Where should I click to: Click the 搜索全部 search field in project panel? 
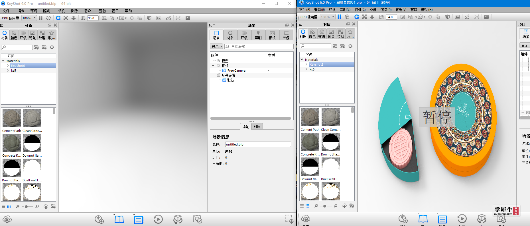pyautogui.click(x=259, y=47)
